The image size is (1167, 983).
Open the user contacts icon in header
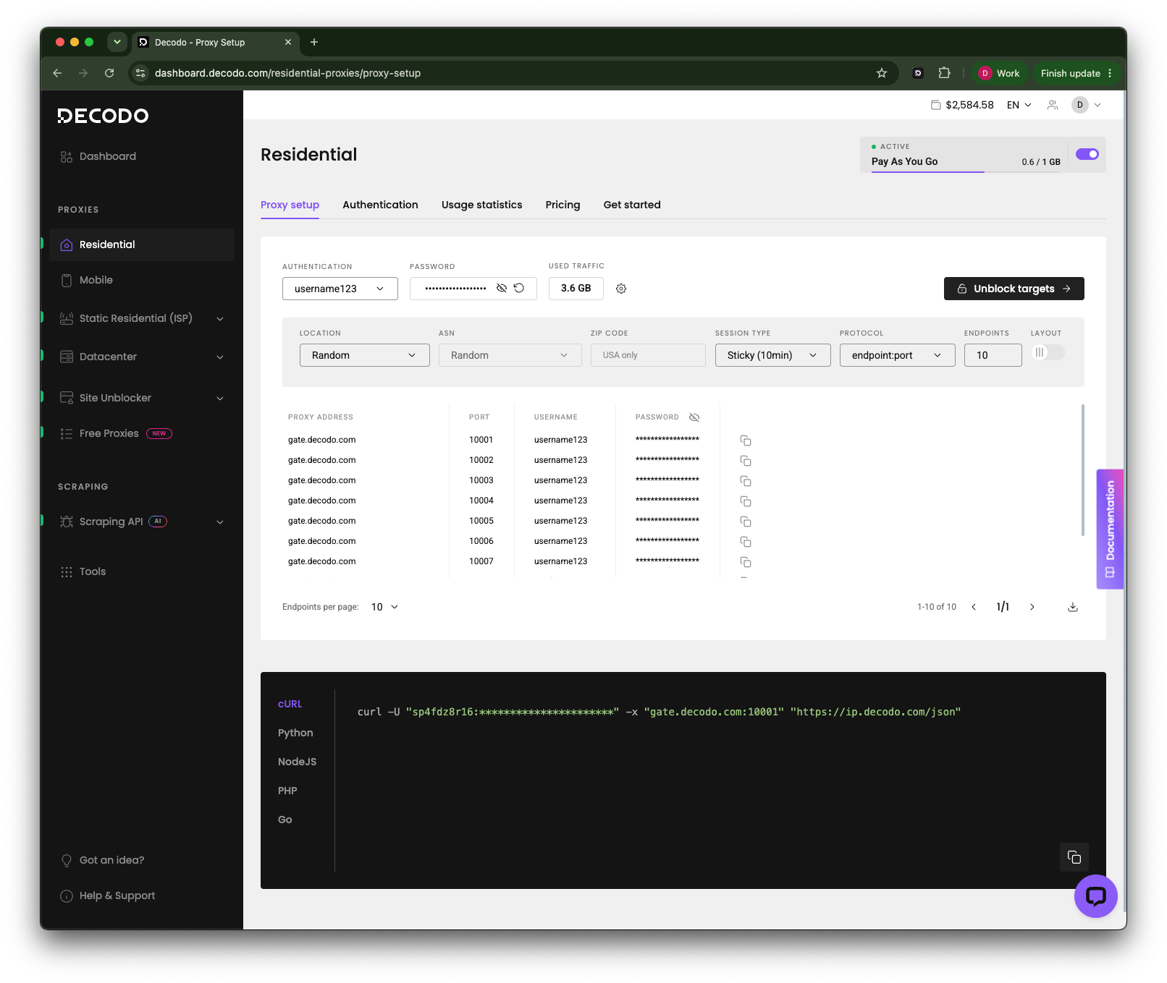[1053, 105]
